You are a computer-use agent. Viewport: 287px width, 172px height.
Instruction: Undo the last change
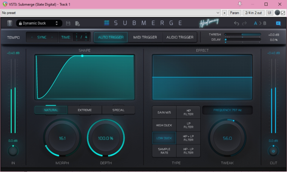237,23
